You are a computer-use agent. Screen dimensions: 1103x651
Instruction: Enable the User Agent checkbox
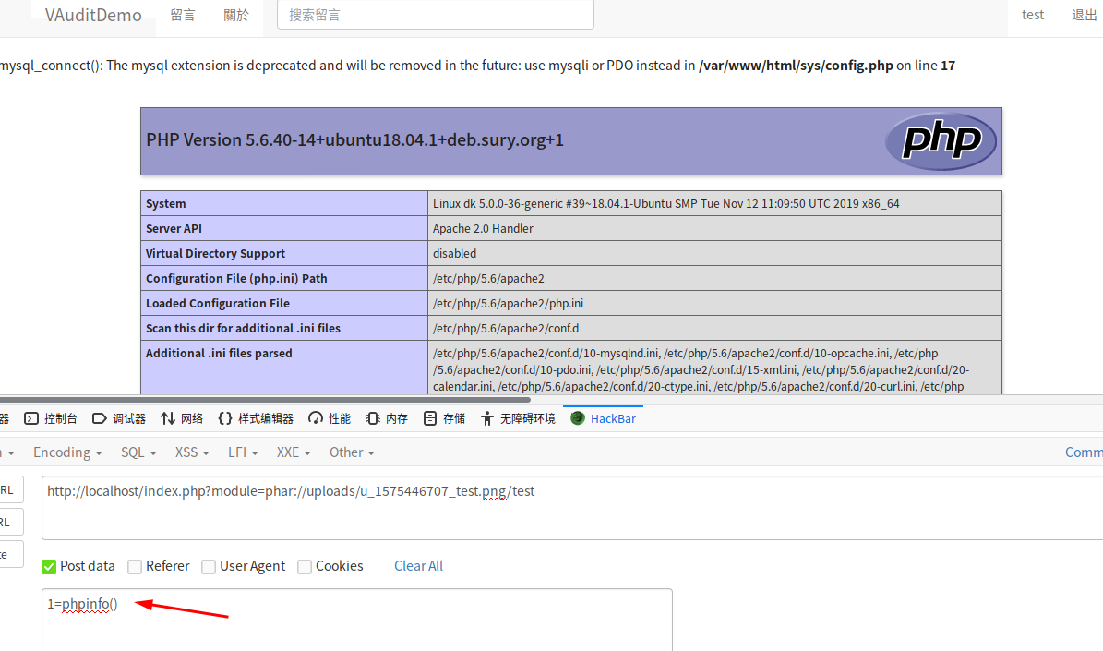coord(209,566)
